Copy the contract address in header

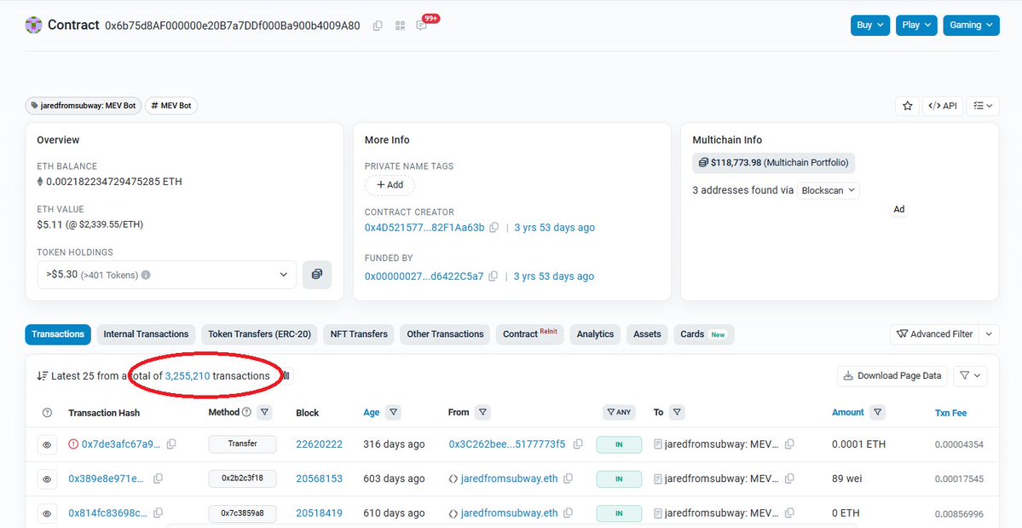tap(378, 26)
